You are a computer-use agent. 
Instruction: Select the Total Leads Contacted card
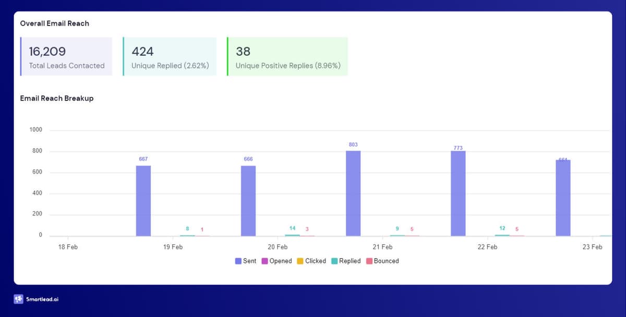click(x=66, y=56)
